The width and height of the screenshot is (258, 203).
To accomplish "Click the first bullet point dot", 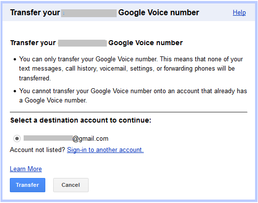I will pos(15,59).
